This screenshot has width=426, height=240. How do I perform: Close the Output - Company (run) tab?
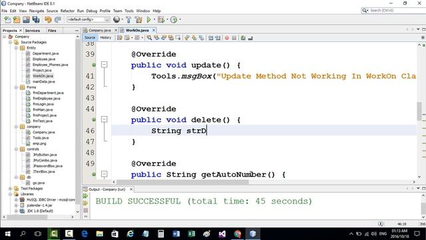point(131,189)
